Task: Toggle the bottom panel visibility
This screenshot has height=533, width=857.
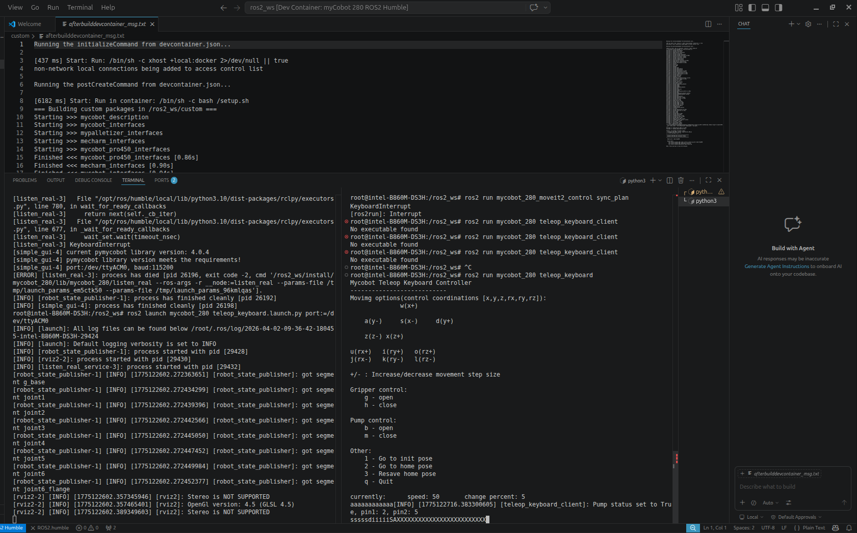Action: point(765,8)
